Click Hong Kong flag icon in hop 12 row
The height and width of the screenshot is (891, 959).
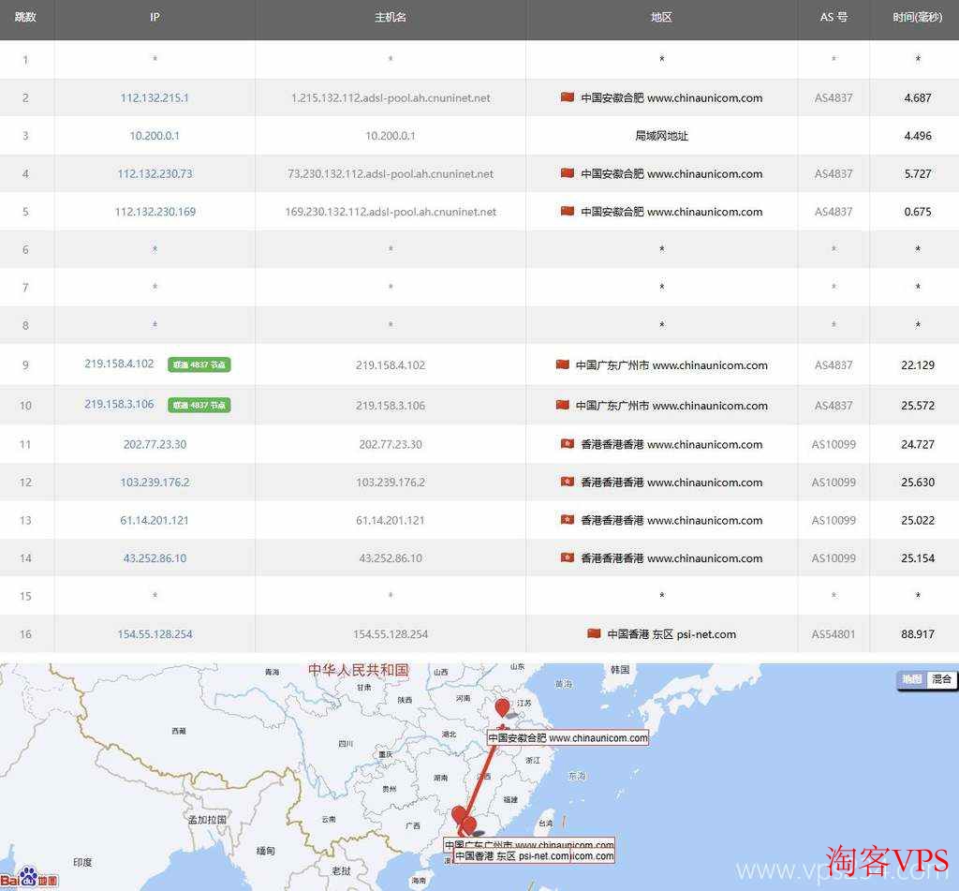(x=567, y=482)
